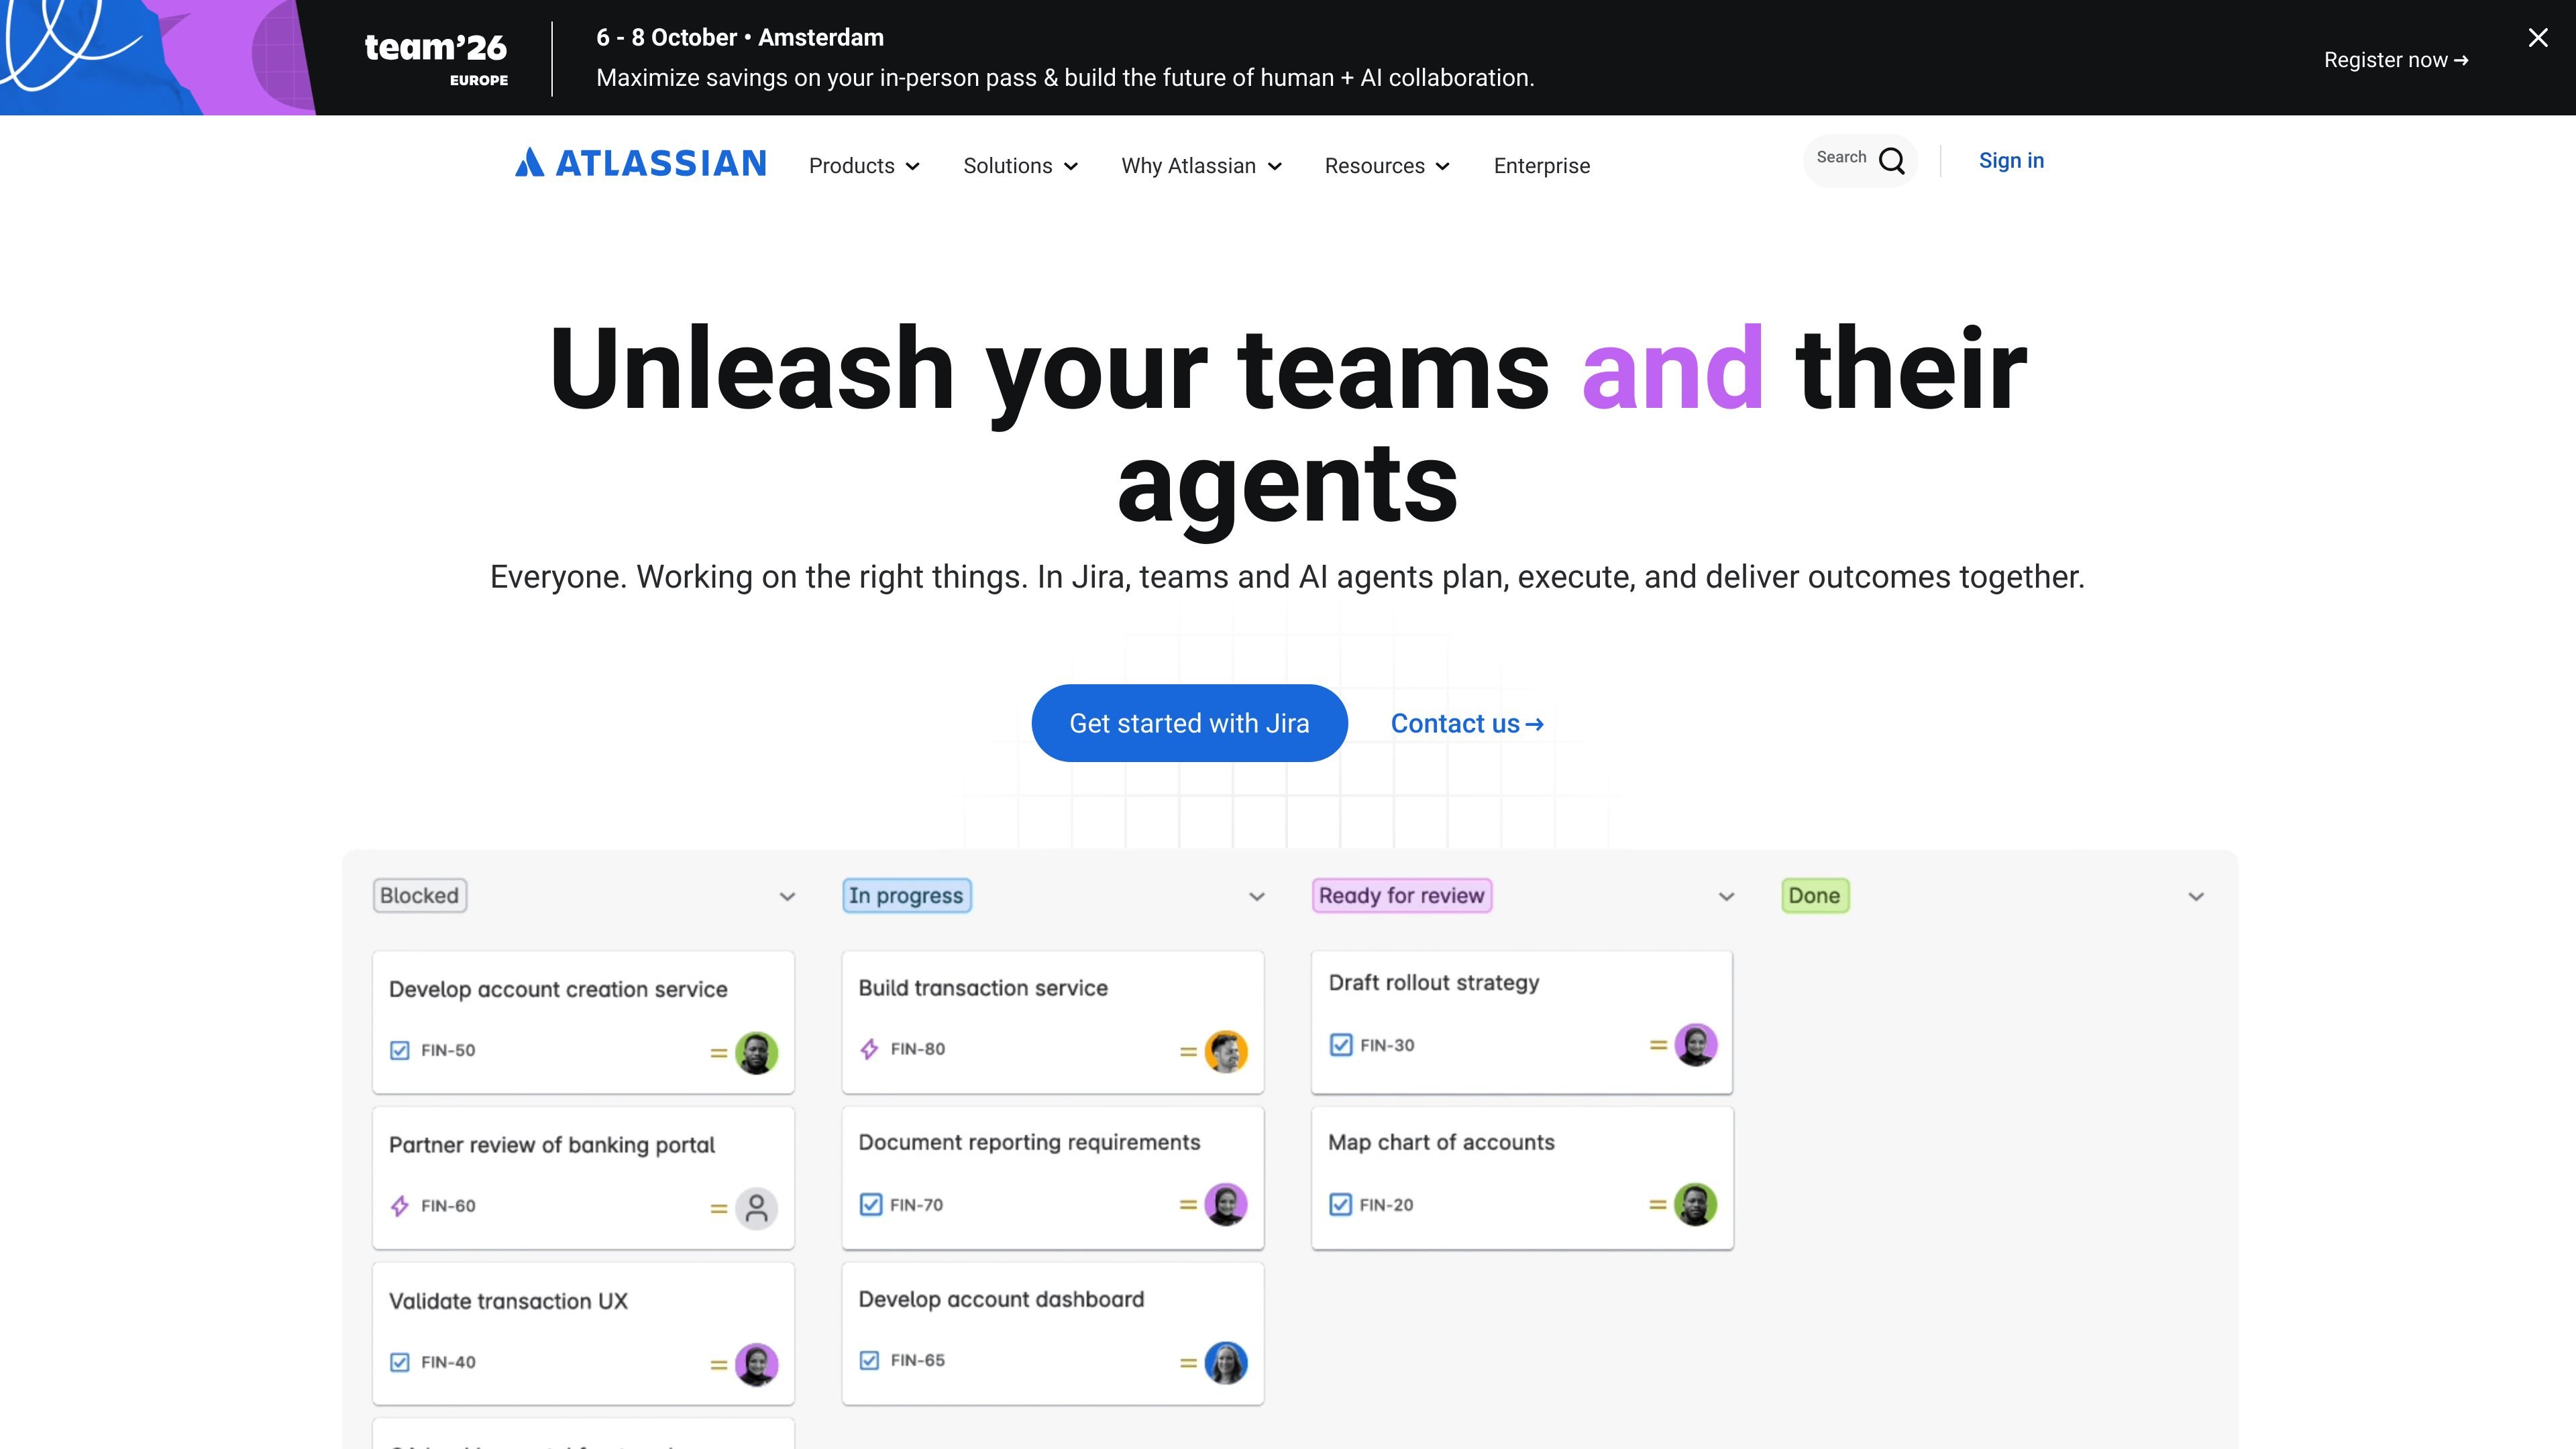Image resolution: width=2576 pixels, height=1449 pixels.
Task: Collapse the Blocked column chevron
Action: [788, 897]
